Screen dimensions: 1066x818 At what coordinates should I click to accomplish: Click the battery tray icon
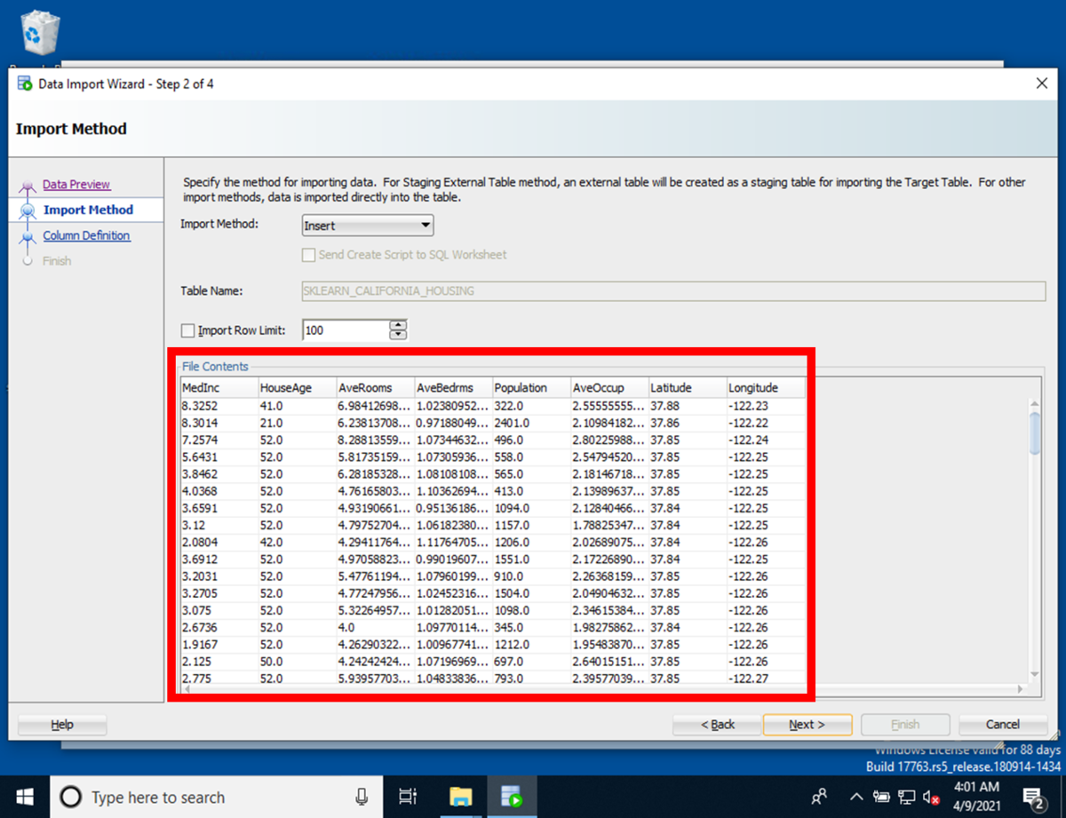coord(881,797)
